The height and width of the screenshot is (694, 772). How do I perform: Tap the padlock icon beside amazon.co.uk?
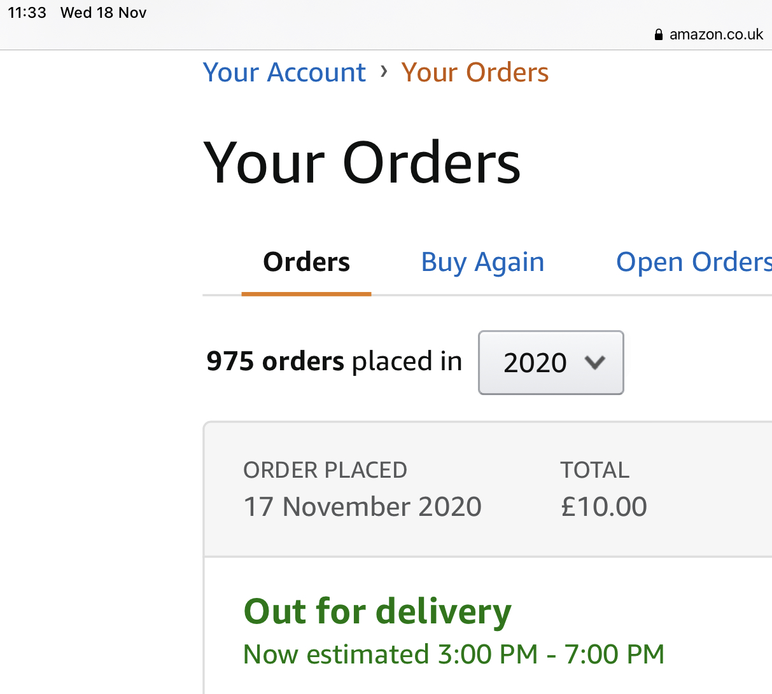click(x=659, y=35)
